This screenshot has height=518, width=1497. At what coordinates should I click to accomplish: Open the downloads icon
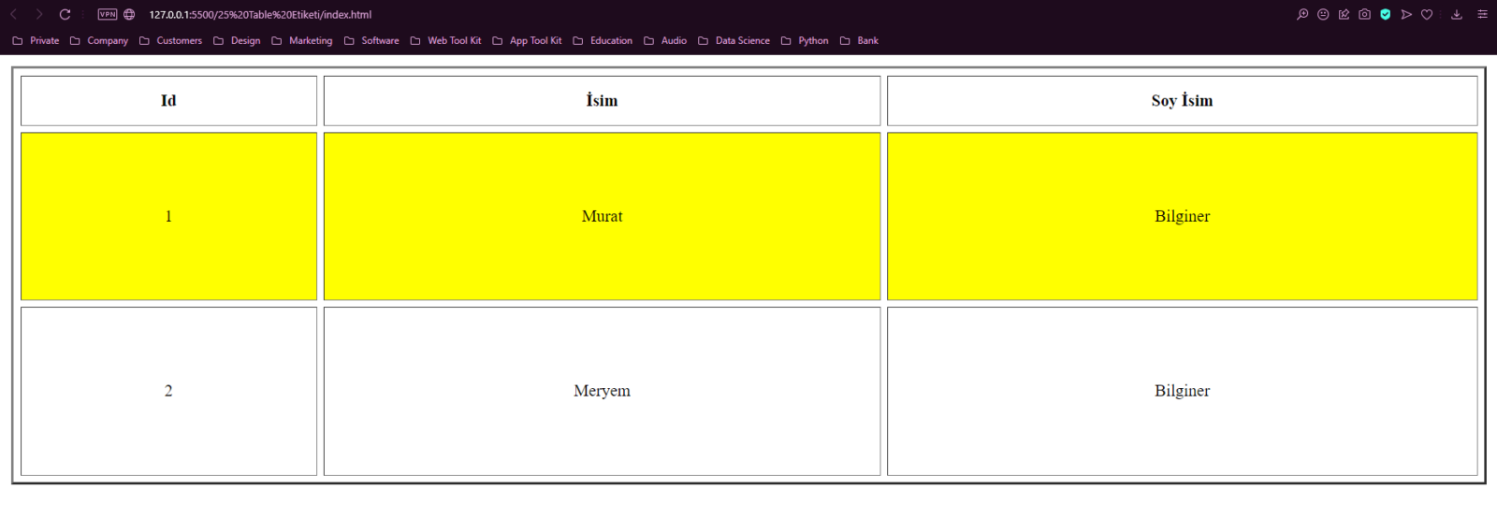(x=1457, y=15)
